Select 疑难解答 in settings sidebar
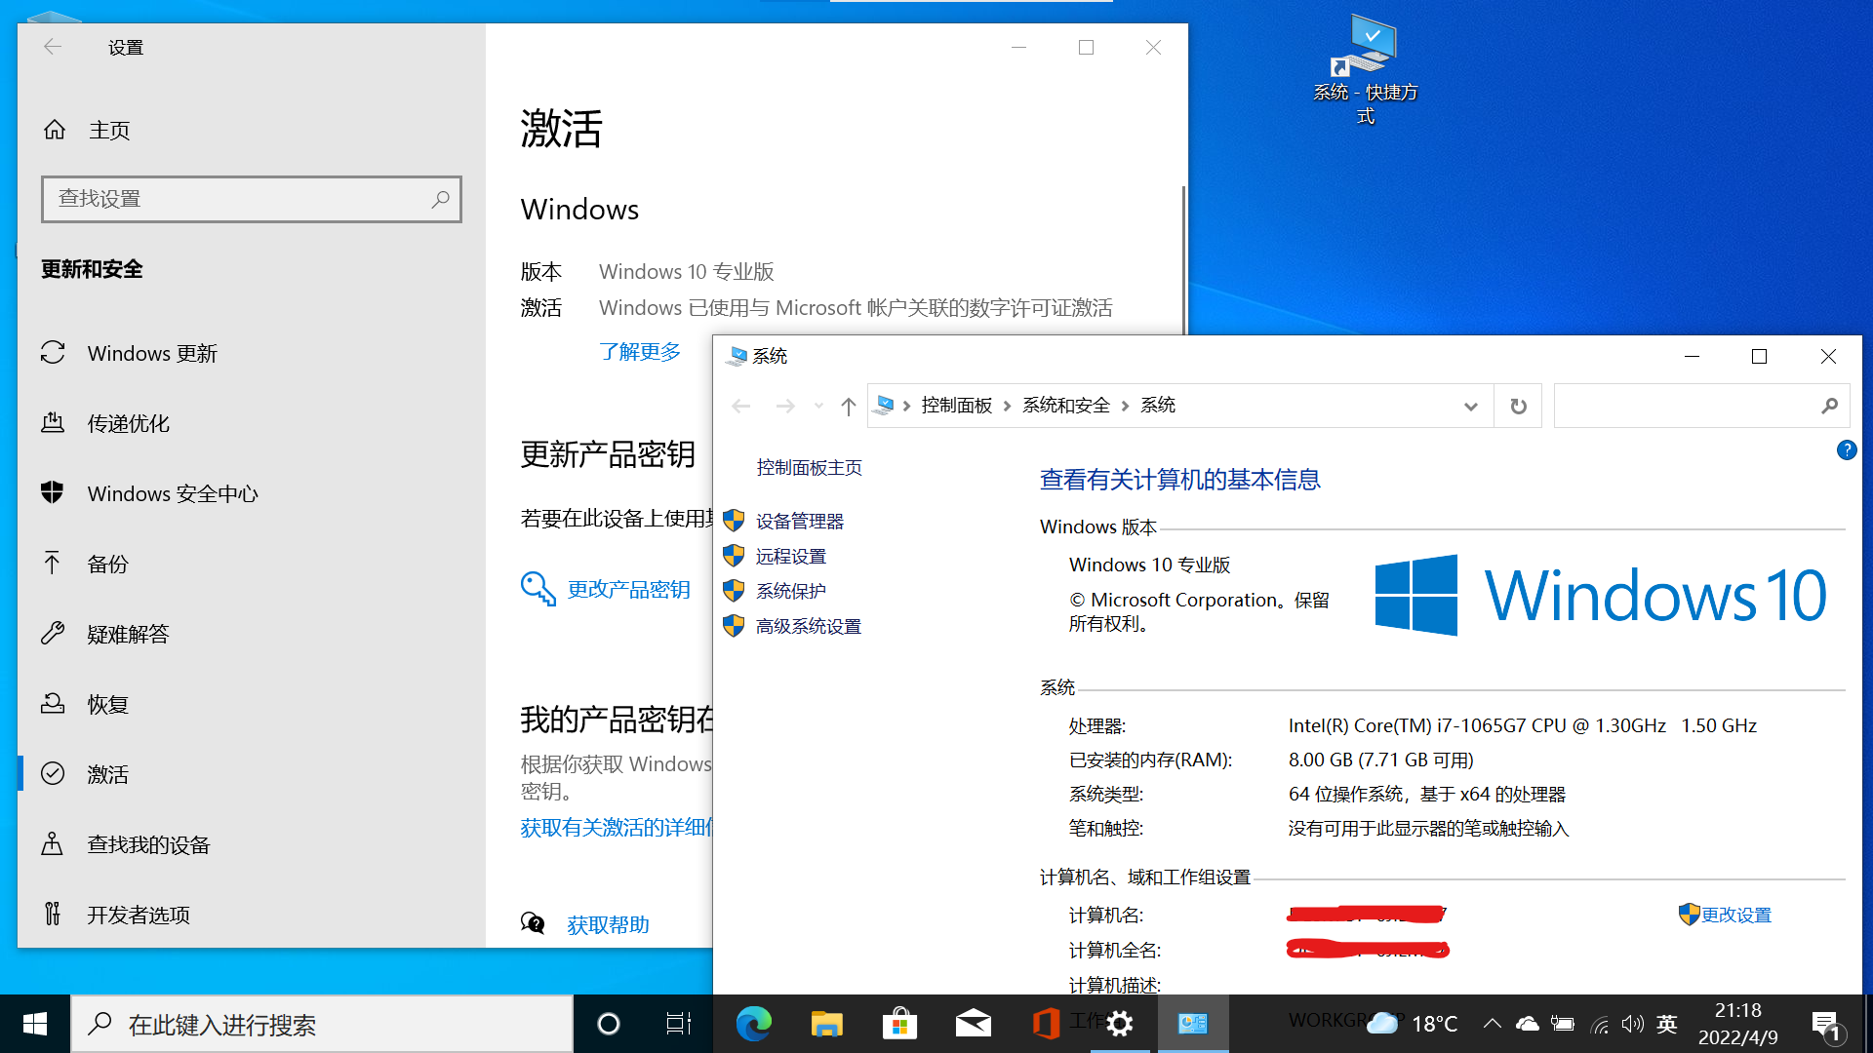The width and height of the screenshot is (1873, 1053). pos(128,634)
